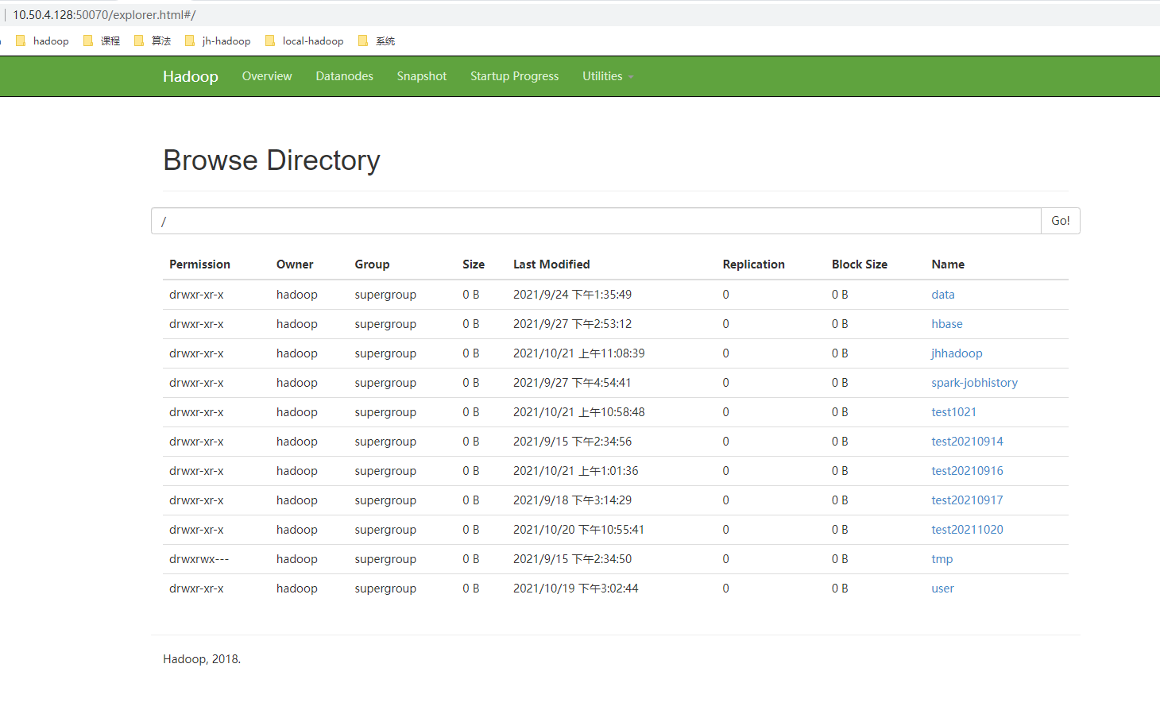Select the drwxrwx--- permission of tmp

[199, 559]
